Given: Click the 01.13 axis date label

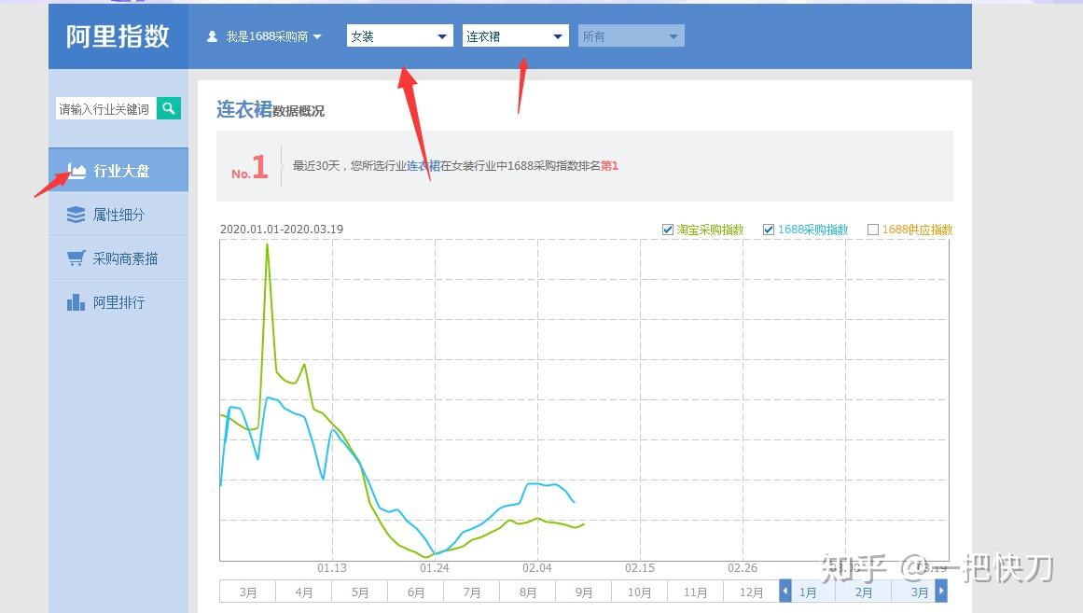Looking at the screenshot, I should pos(332,568).
